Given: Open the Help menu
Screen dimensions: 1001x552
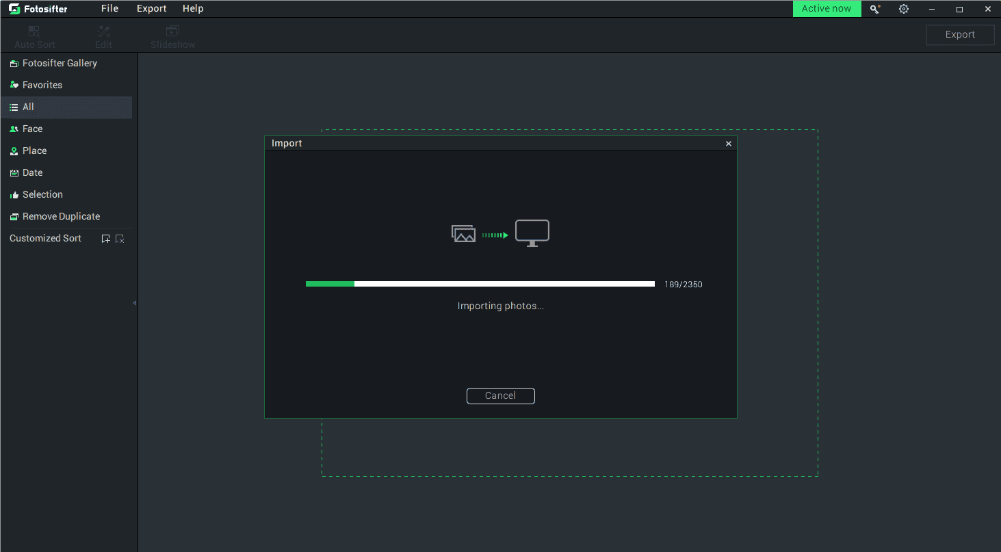Looking at the screenshot, I should tap(193, 9).
